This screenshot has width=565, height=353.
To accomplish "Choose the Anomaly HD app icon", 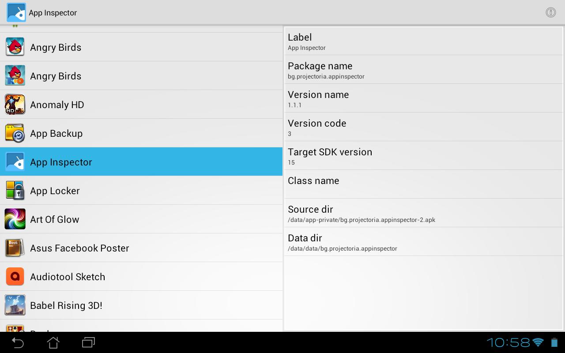I will coord(15,104).
